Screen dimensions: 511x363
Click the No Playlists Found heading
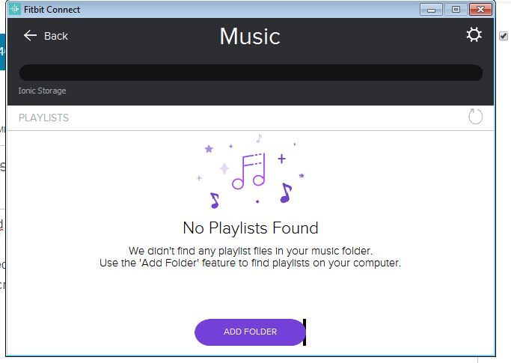tap(250, 228)
